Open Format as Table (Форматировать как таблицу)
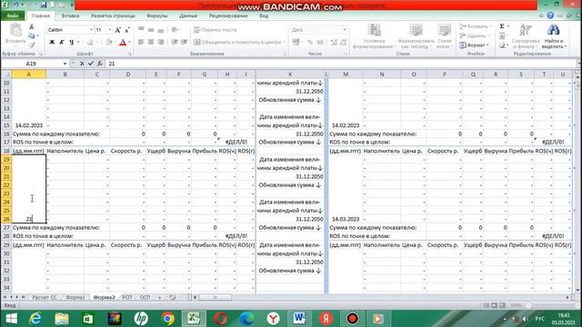Viewport: 582px width, 327px height. pos(416,36)
